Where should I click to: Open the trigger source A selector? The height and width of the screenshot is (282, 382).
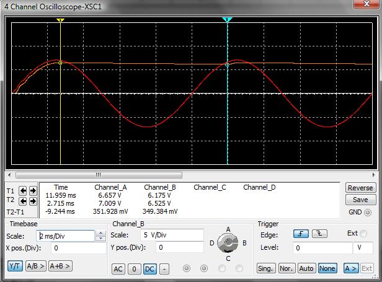coord(350,268)
